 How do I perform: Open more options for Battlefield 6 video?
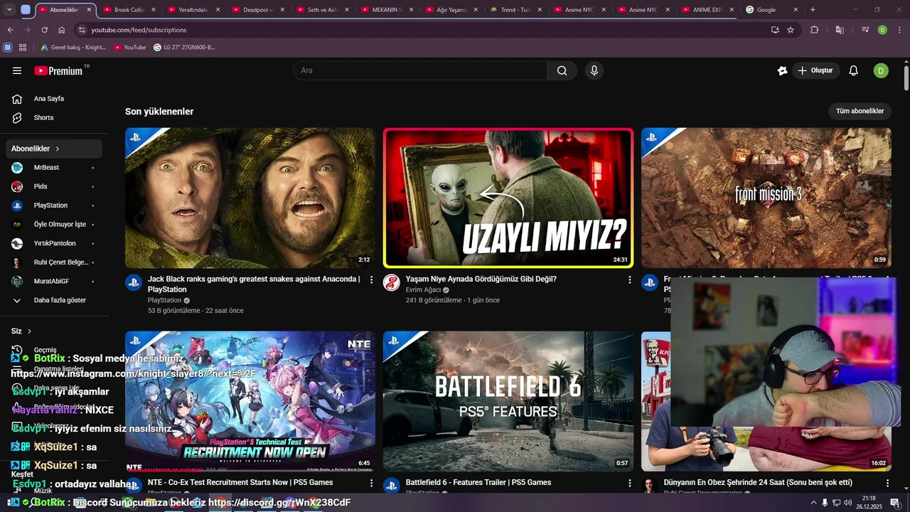(x=629, y=484)
